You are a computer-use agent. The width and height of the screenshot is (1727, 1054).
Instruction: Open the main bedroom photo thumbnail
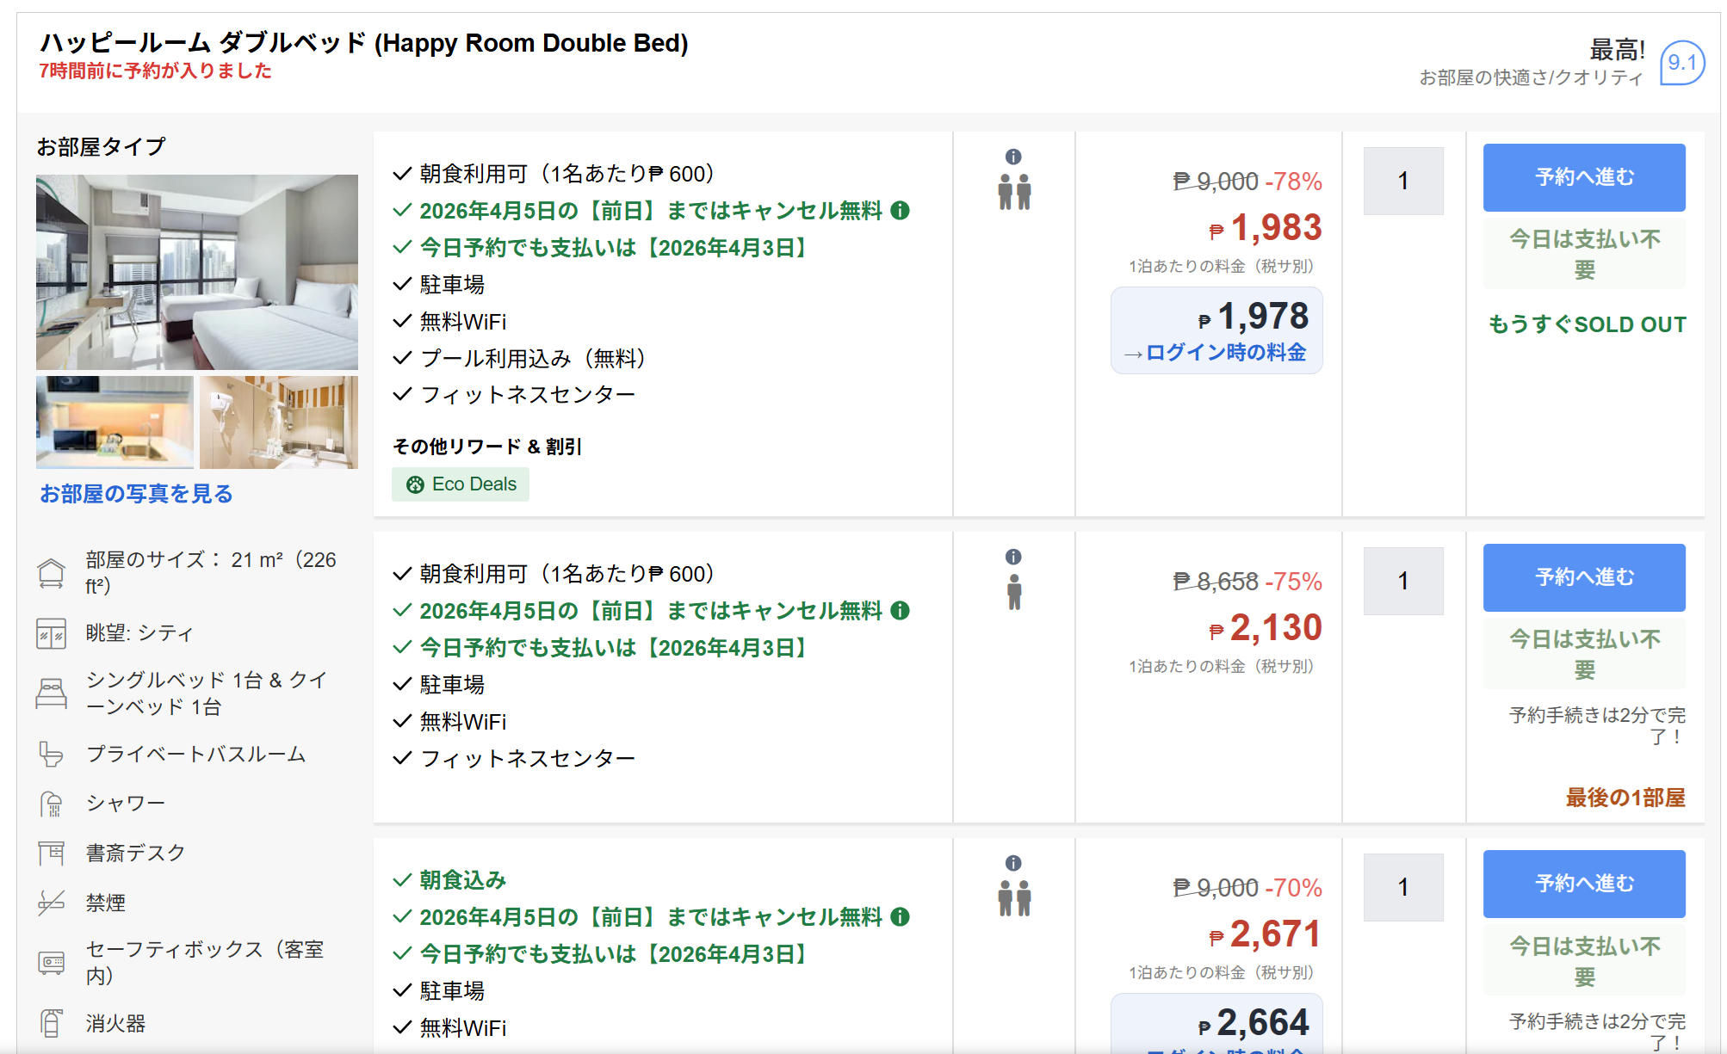tap(197, 272)
